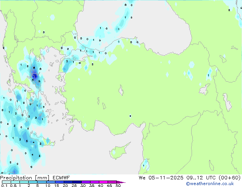Click the island of Cyprus on the map

click(x=119, y=152)
